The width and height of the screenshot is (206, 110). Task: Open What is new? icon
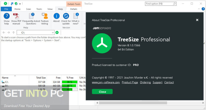pos(76,19)
